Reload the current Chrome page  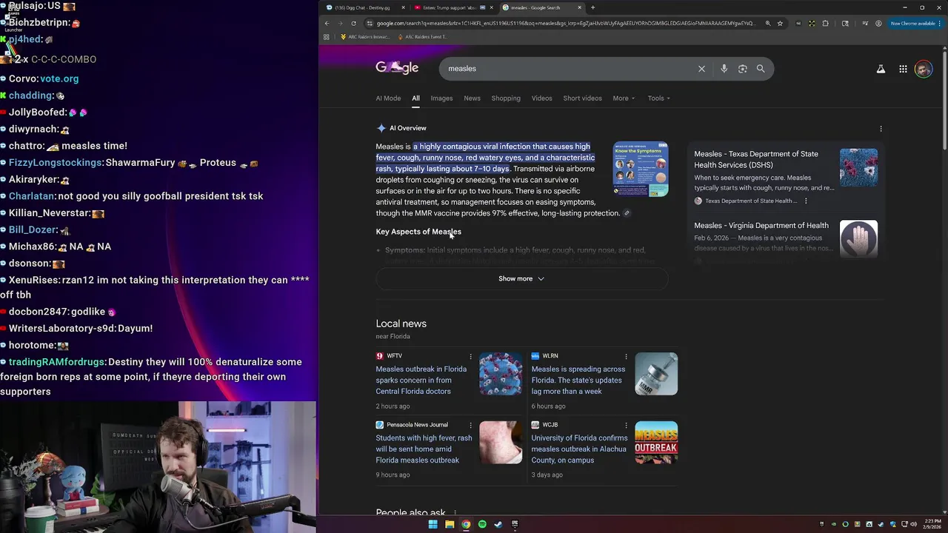point(353,24)
